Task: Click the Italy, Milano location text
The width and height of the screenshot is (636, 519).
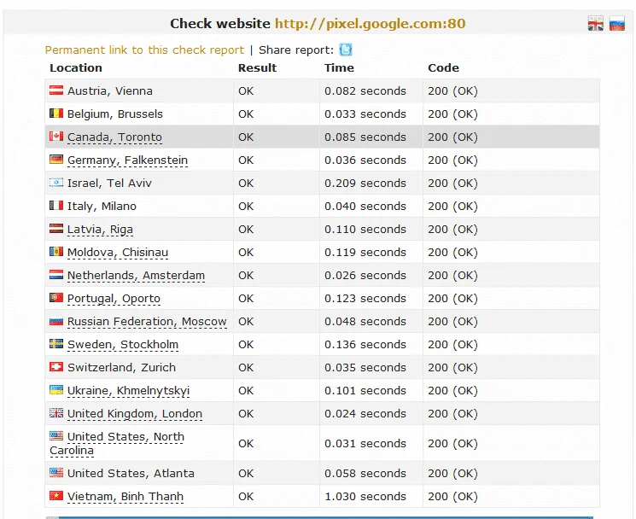Action: [102, 207]
